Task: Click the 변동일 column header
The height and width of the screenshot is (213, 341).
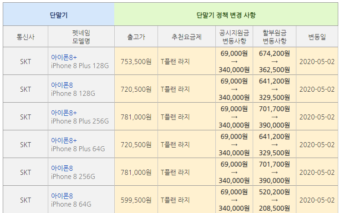Action: (317, 37)
